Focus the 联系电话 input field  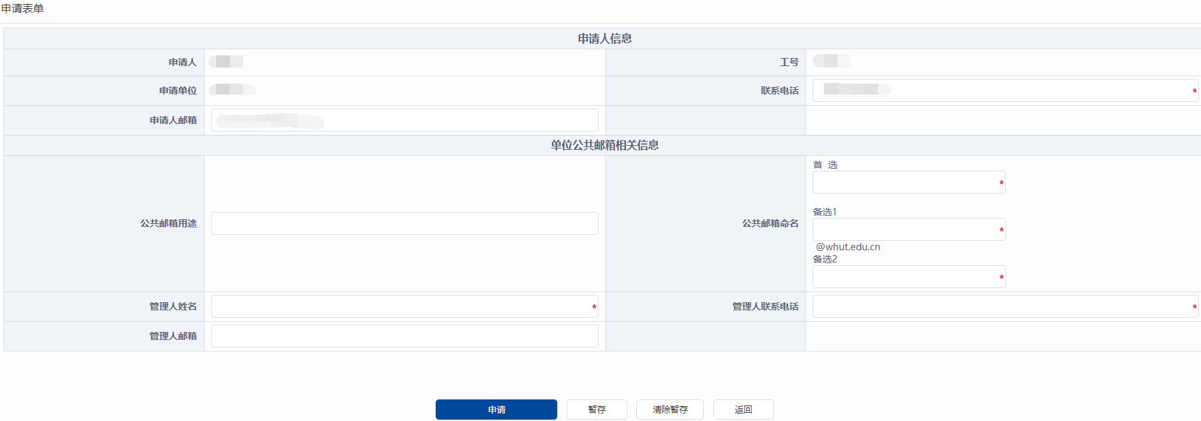(x=1004, y=90)
